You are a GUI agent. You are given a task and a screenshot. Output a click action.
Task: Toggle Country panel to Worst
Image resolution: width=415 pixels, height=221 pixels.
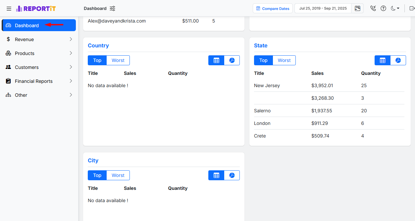(118, 60)
